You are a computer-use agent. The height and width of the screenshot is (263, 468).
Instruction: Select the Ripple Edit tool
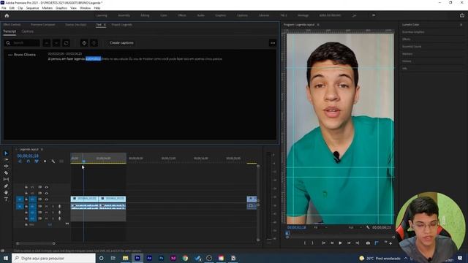point(6,166)
